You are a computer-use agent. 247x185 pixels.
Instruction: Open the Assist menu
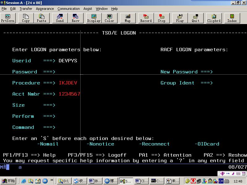tap(88, 9)
